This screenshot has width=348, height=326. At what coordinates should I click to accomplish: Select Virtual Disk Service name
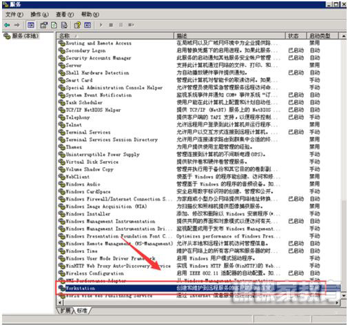92,162
